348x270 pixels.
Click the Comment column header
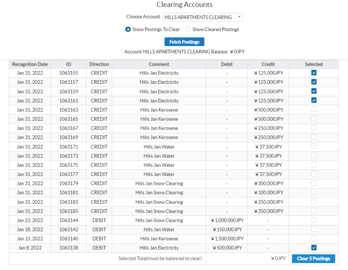(159, 64)
